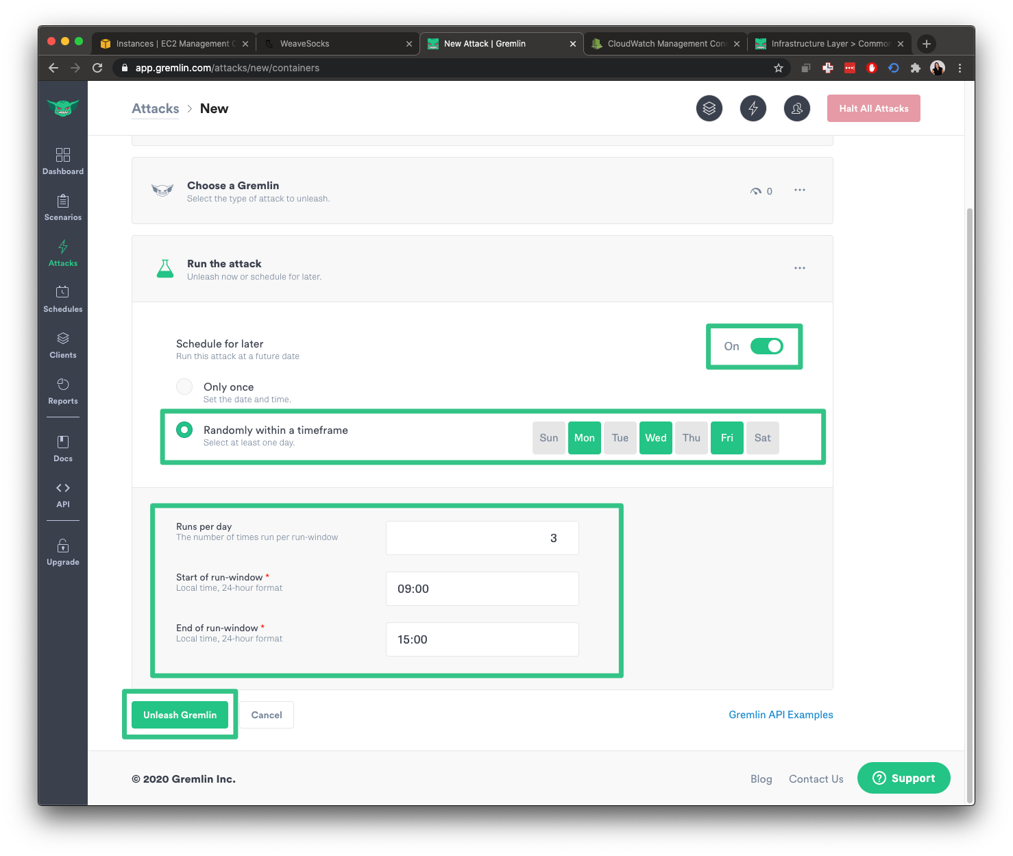Click the Gremlin logo in sidebar

tap(63, 108)
